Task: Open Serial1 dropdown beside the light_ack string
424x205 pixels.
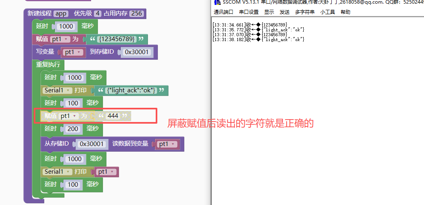Action: [x=57, y=90]
